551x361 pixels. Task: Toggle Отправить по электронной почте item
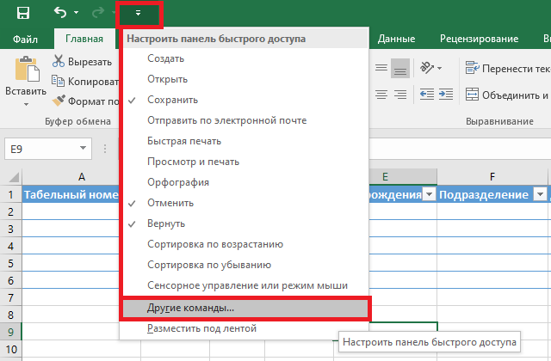click(245, 120)
